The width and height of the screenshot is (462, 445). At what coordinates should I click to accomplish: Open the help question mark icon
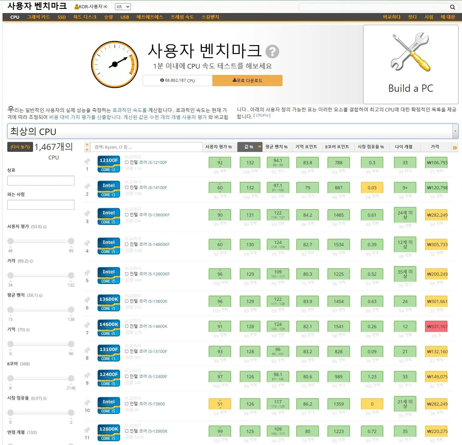pos(272,51)
